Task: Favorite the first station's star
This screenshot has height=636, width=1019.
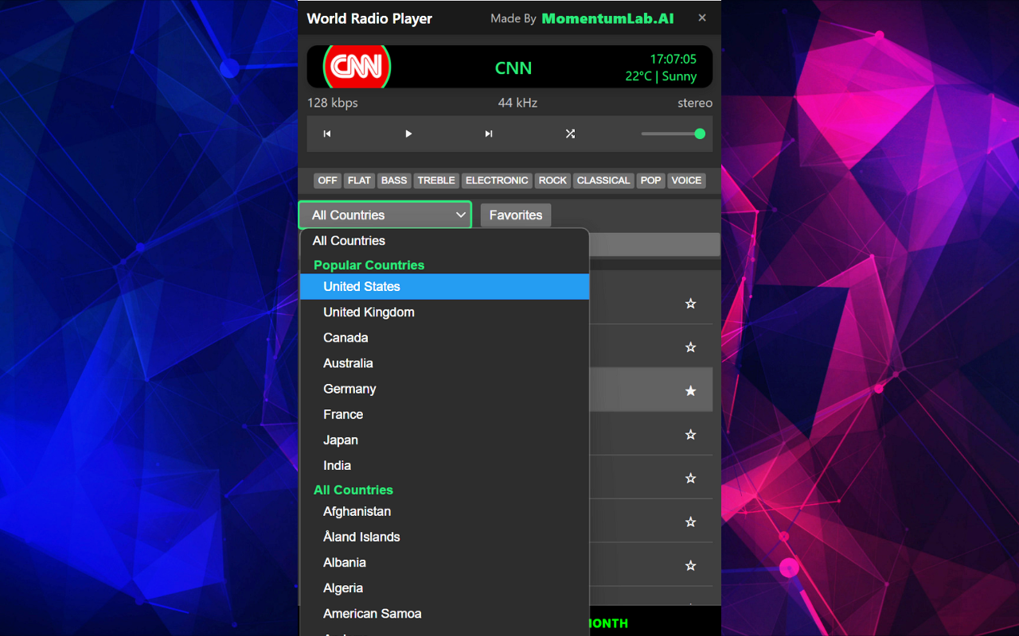Action: [690, 304]
